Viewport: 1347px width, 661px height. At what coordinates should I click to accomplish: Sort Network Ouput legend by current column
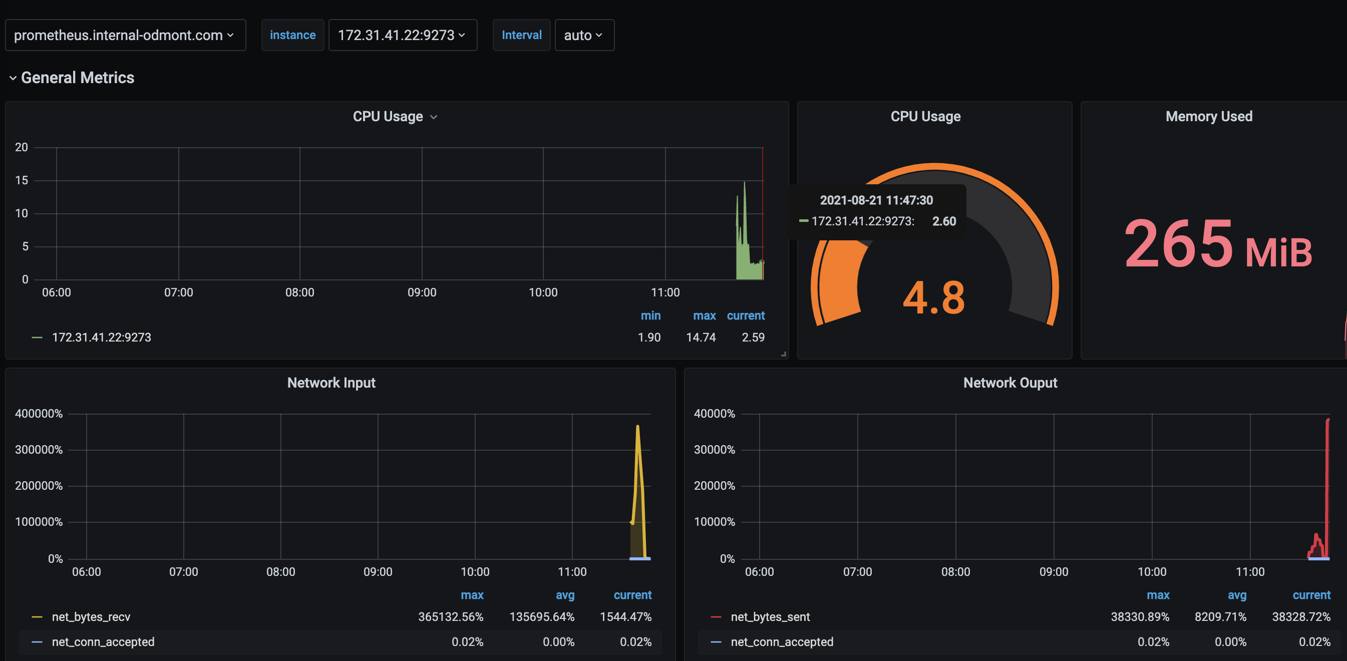(x=1311, y=595)
